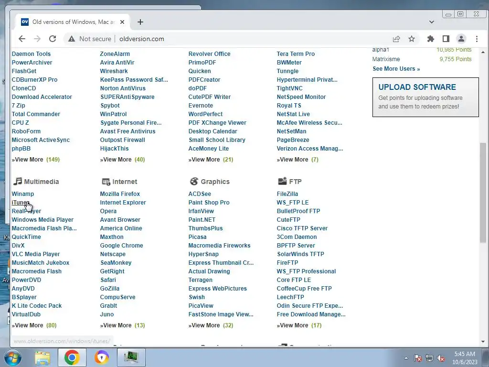Open the Extensions puzzle icon
489x367 pixels.
431,39
